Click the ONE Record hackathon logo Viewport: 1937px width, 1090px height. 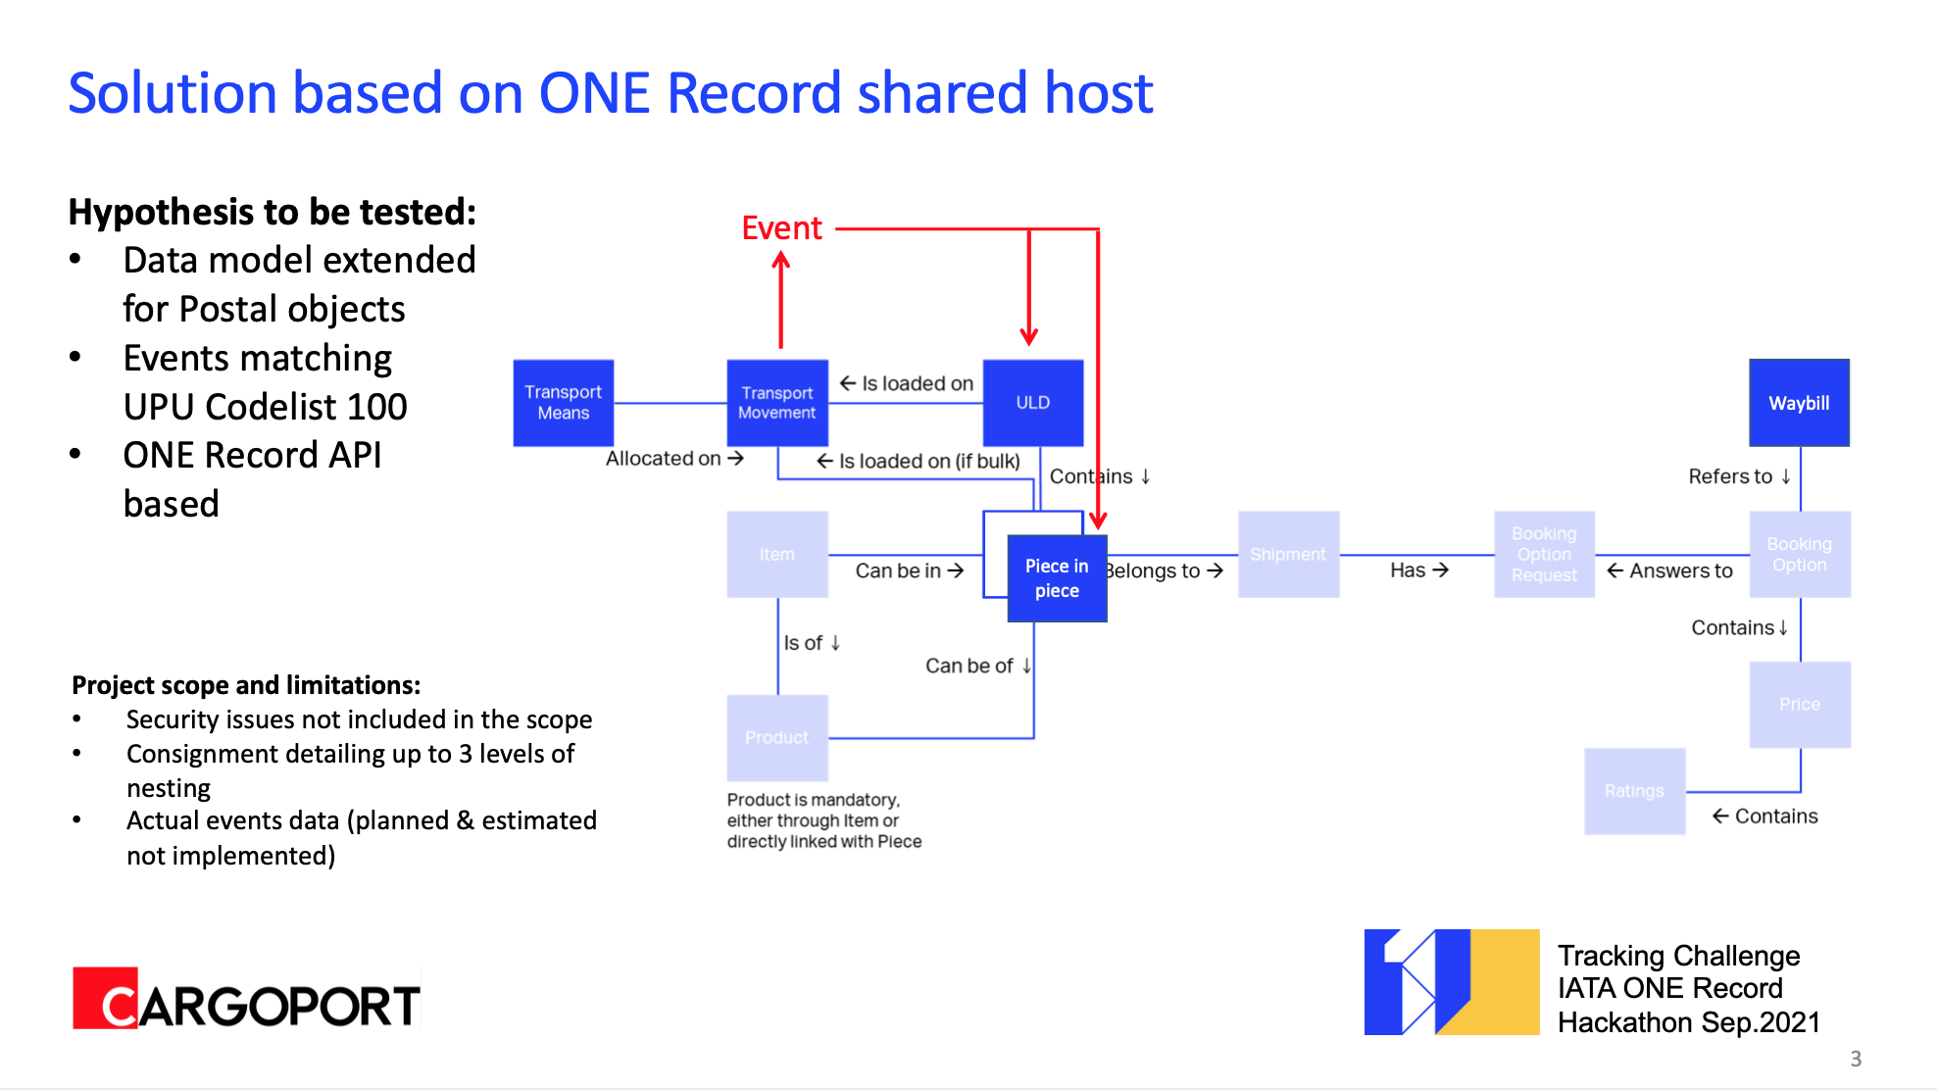coord(1451,982)
